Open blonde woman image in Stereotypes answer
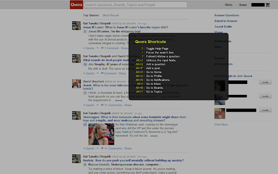 (101, 134)
